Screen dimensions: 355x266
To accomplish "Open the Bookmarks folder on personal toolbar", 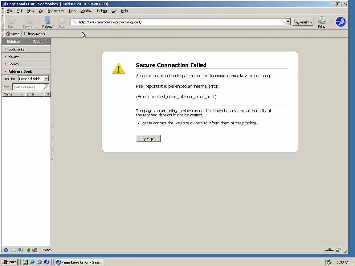I will coord(35,34).
